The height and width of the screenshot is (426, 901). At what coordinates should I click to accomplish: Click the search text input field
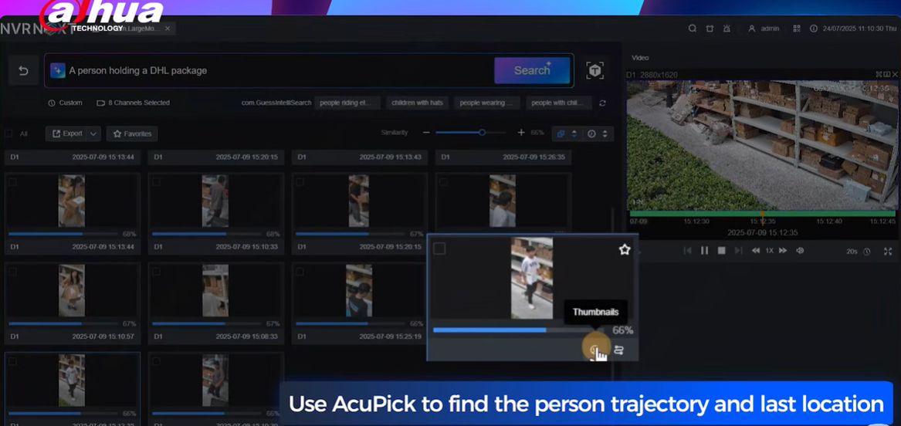point(279,71)
